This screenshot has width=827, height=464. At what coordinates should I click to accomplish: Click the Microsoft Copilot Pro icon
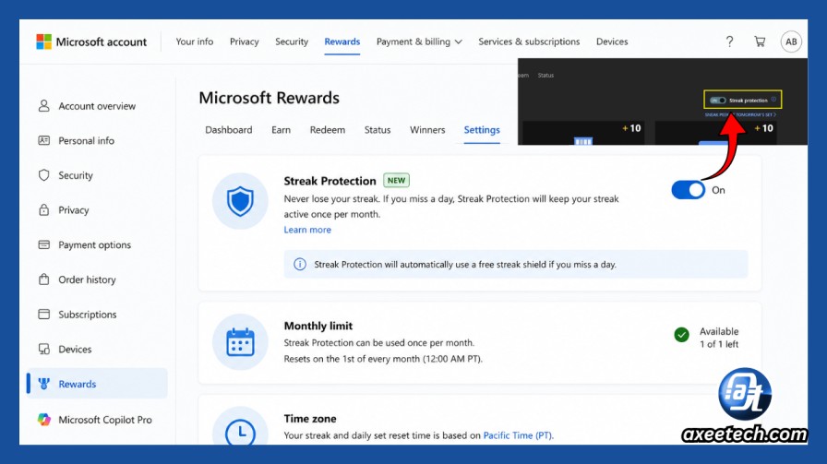tap(43, 420)
